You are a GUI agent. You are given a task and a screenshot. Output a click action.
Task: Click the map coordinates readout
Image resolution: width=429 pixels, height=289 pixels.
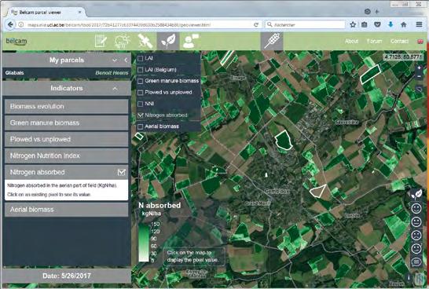(x=403, y=57)
